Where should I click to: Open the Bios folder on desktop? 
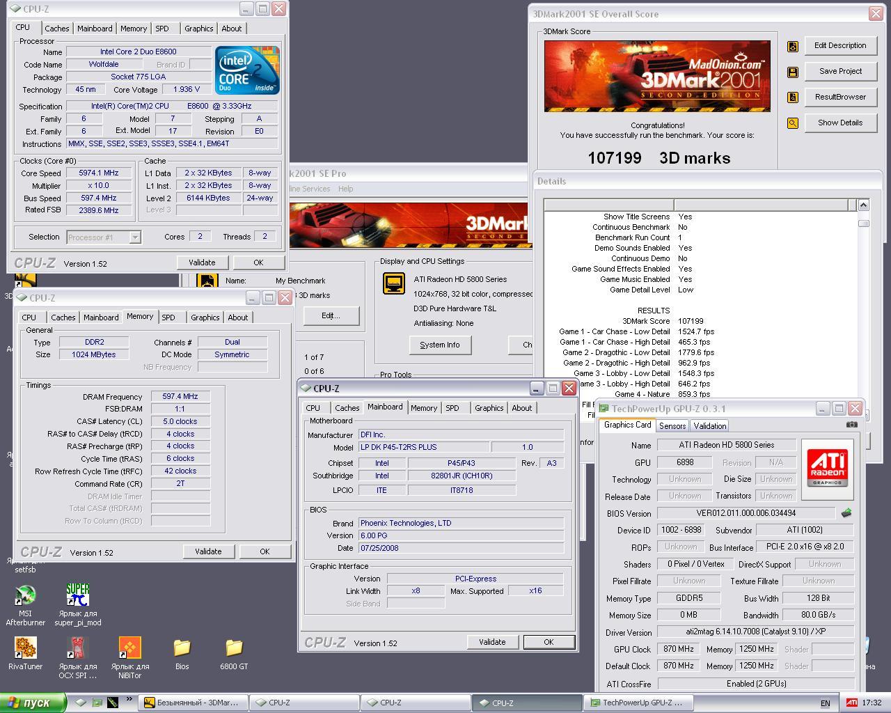[182, 655]
